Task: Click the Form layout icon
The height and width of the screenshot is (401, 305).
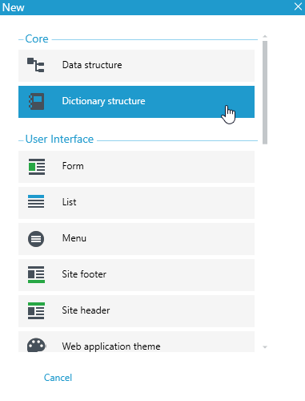Action: point(37,167)
